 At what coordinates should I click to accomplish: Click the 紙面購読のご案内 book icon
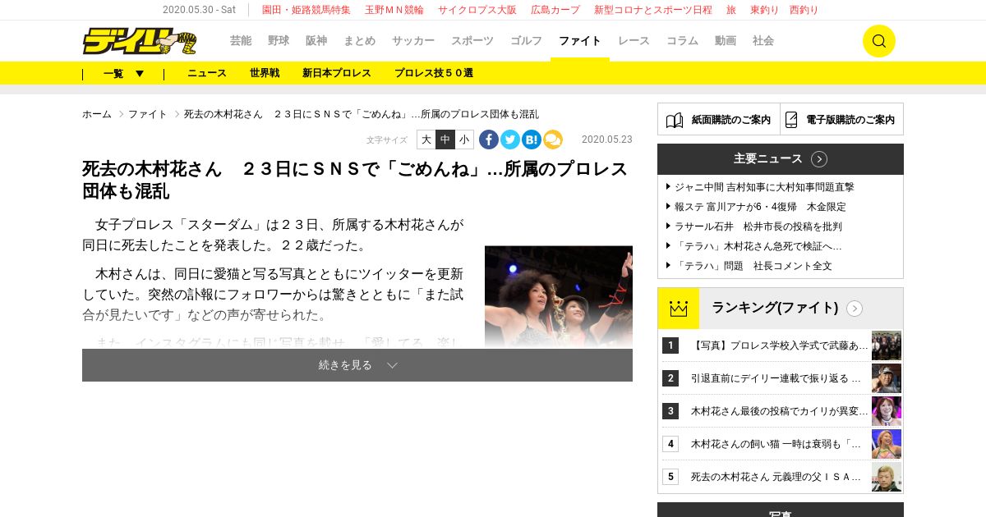tap(675, 120)
